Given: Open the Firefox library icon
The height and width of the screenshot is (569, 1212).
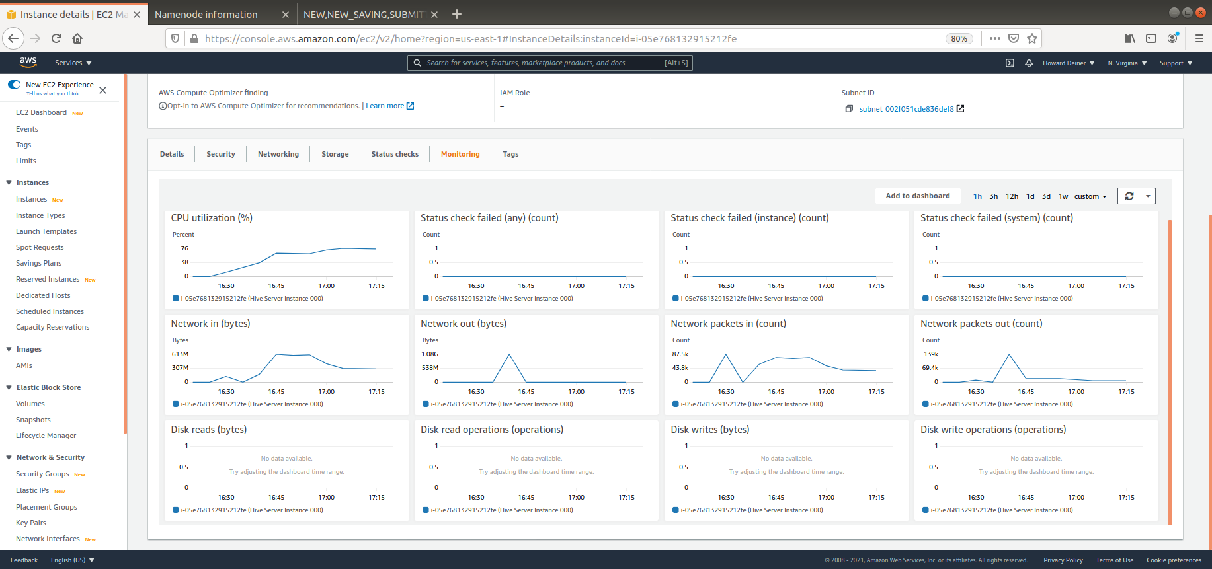Looking at the screenshot, I should pyautogui.click(x=1130, y=38).
